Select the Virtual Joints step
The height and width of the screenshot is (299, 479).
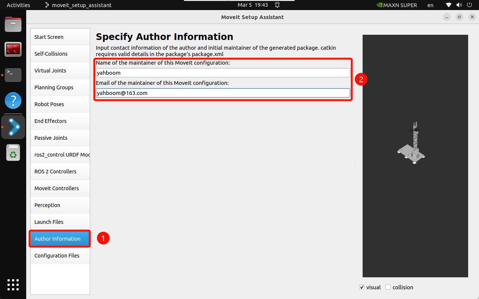point(60,71)
